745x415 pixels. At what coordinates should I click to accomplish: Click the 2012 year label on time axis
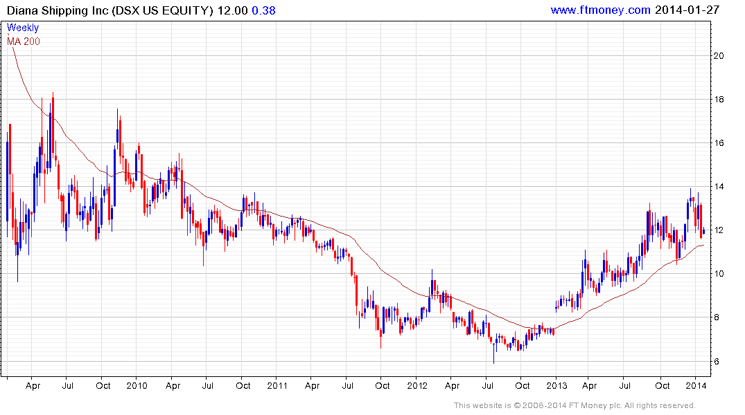coord(417,385)
